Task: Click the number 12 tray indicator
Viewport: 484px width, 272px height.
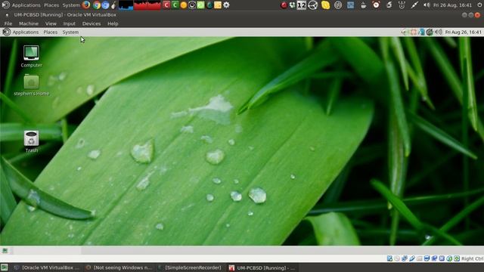Action: click(302, 5)
